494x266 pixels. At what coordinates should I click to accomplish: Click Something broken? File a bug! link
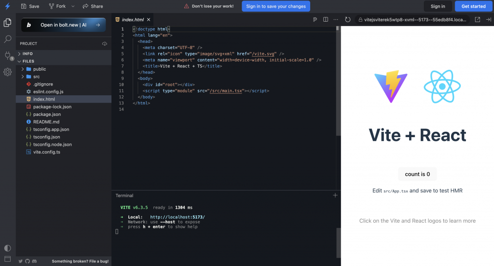(x=80, y=261)
